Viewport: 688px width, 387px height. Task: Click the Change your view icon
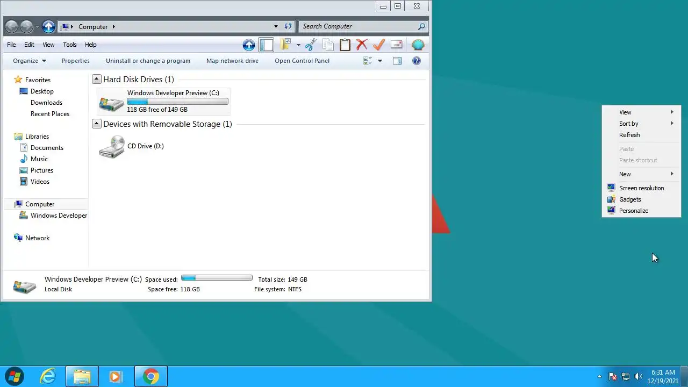[368, 61]
